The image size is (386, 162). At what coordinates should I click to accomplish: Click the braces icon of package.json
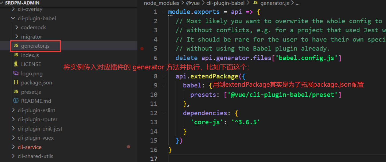(x=16, y=83)
